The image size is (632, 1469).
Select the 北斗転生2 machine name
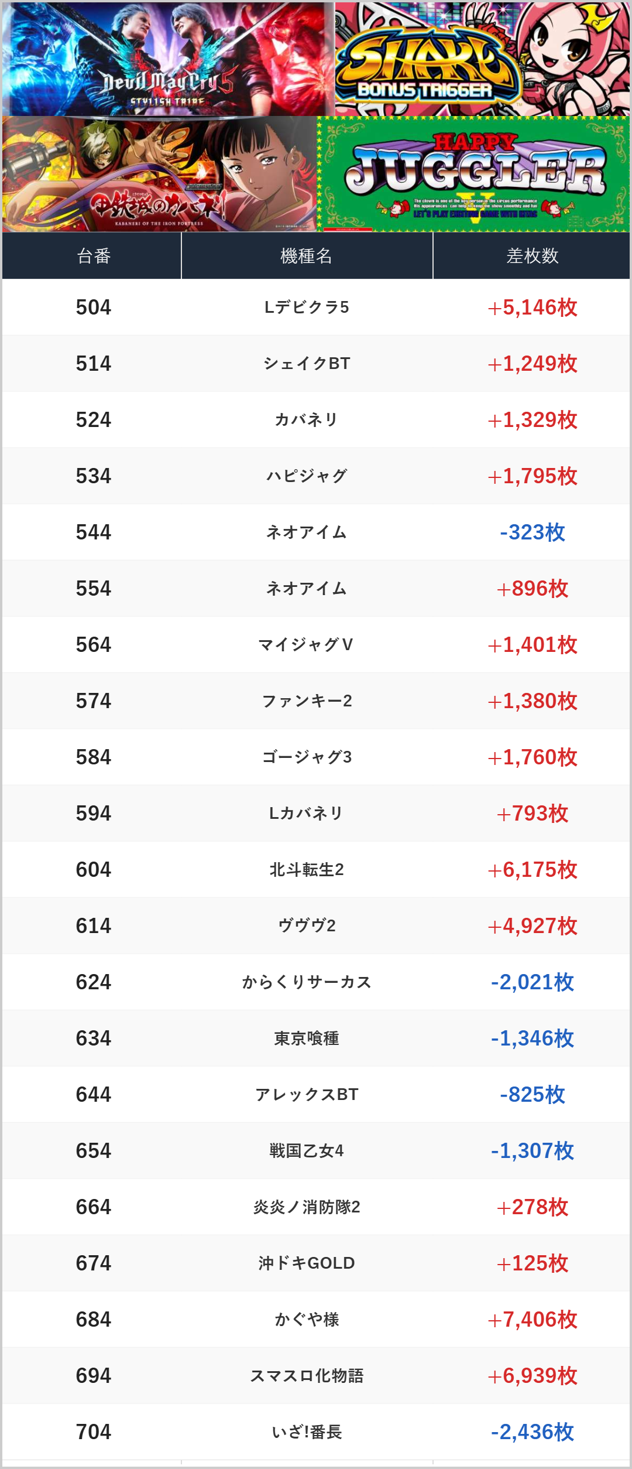click(x=307, y=870)
